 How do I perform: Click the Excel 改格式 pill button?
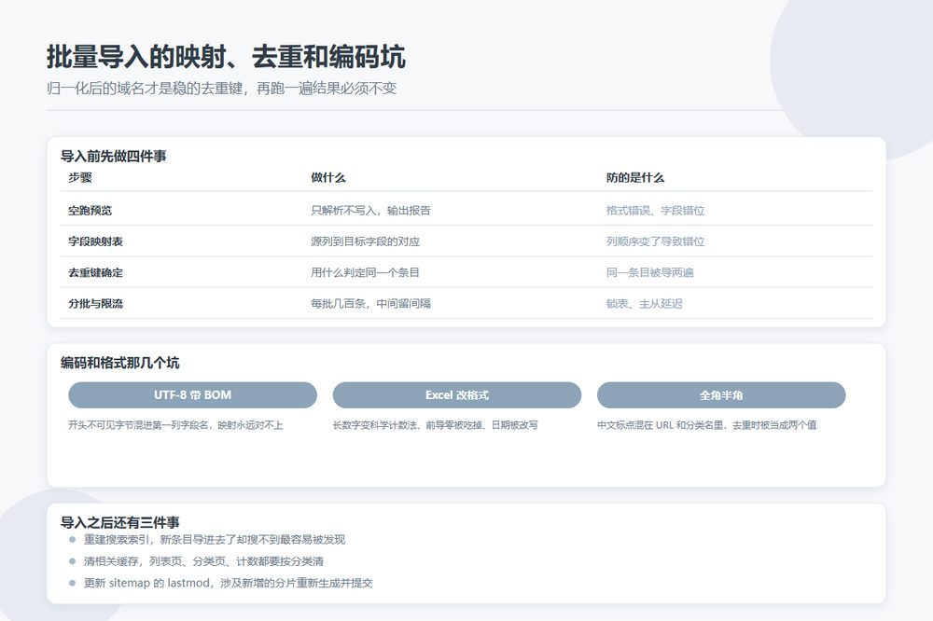(457, 395)
